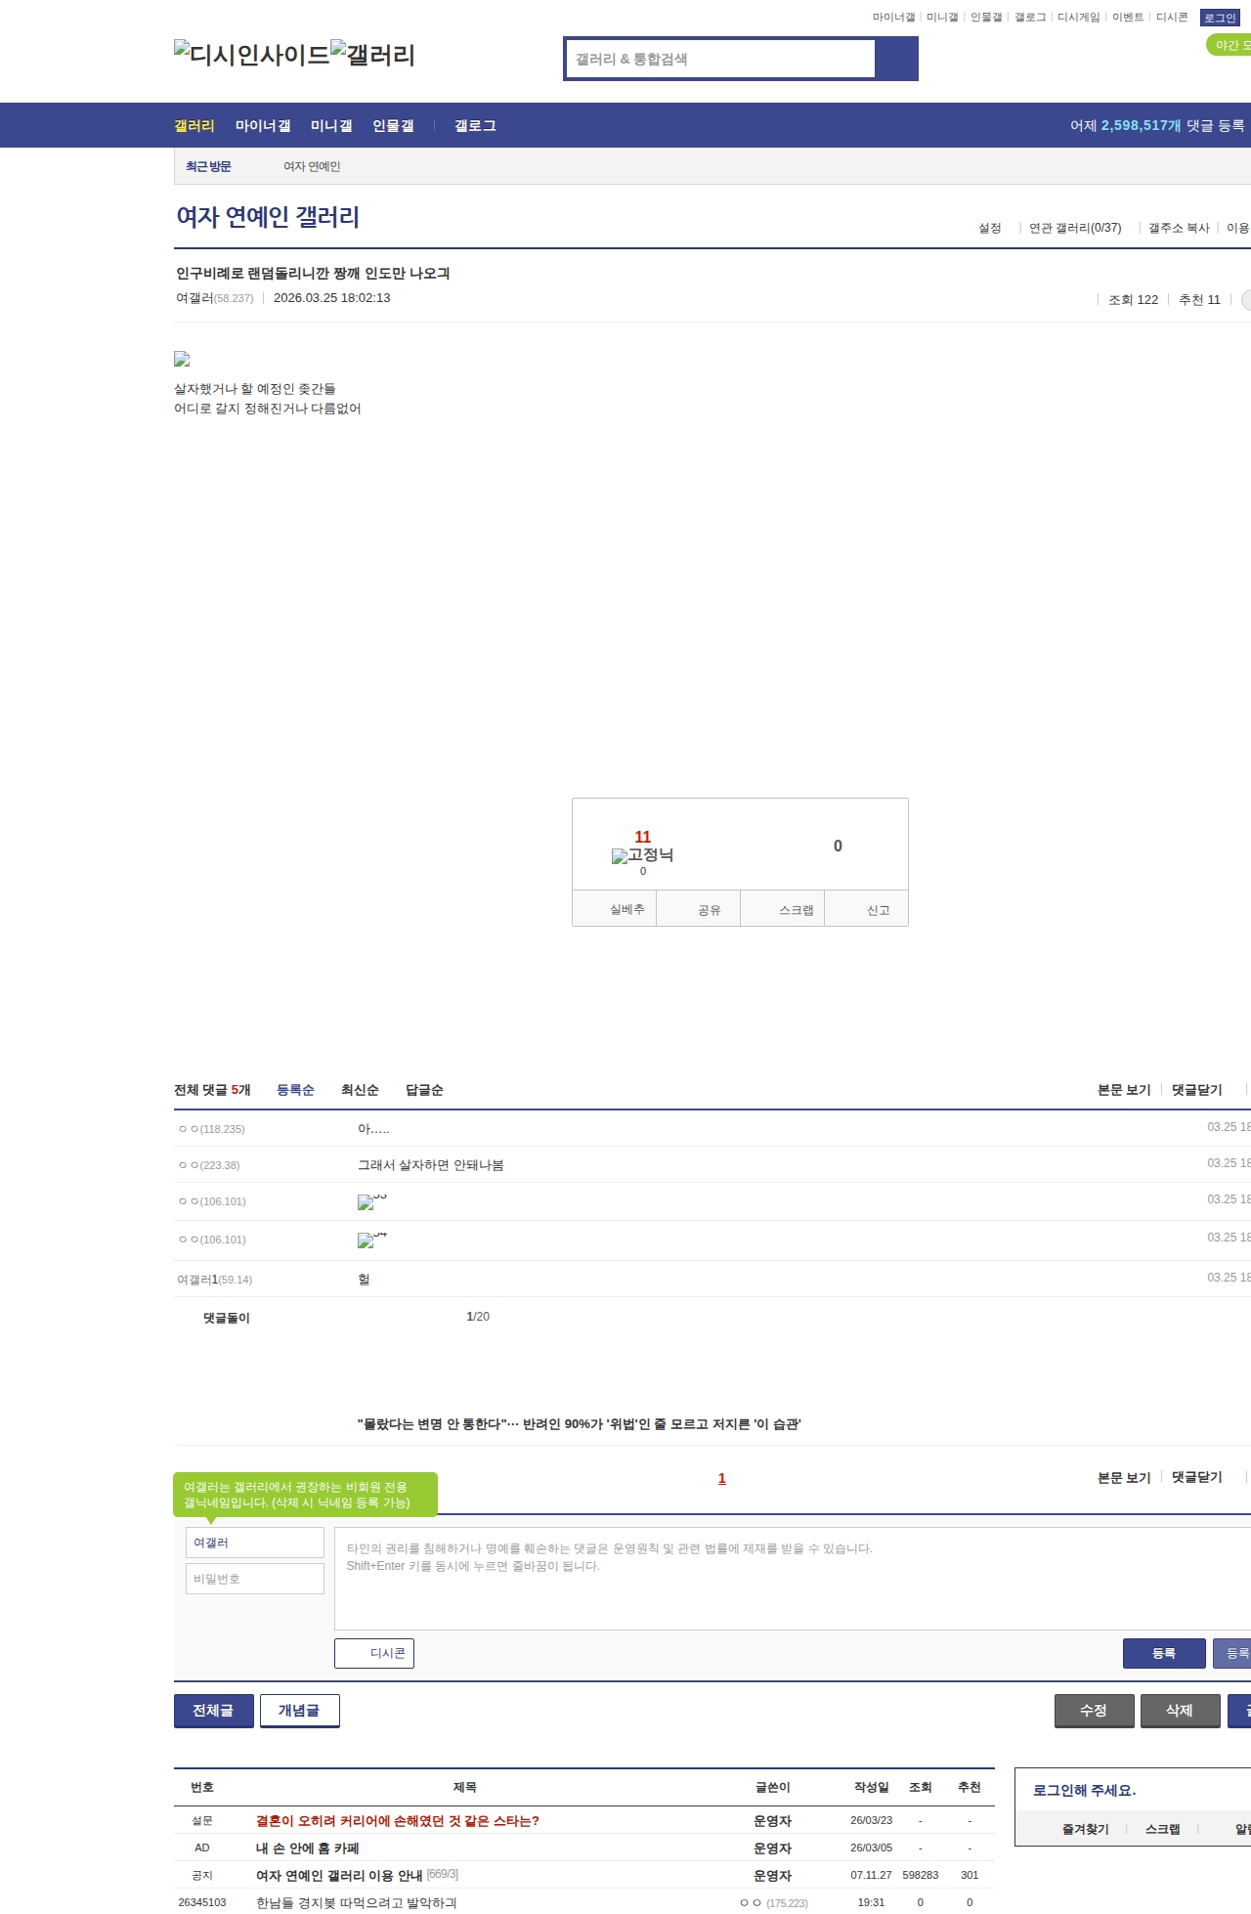
Task: Collapse comments with top 댓글닫기
Action: pyautogui.click(x=1196, y=1090)
